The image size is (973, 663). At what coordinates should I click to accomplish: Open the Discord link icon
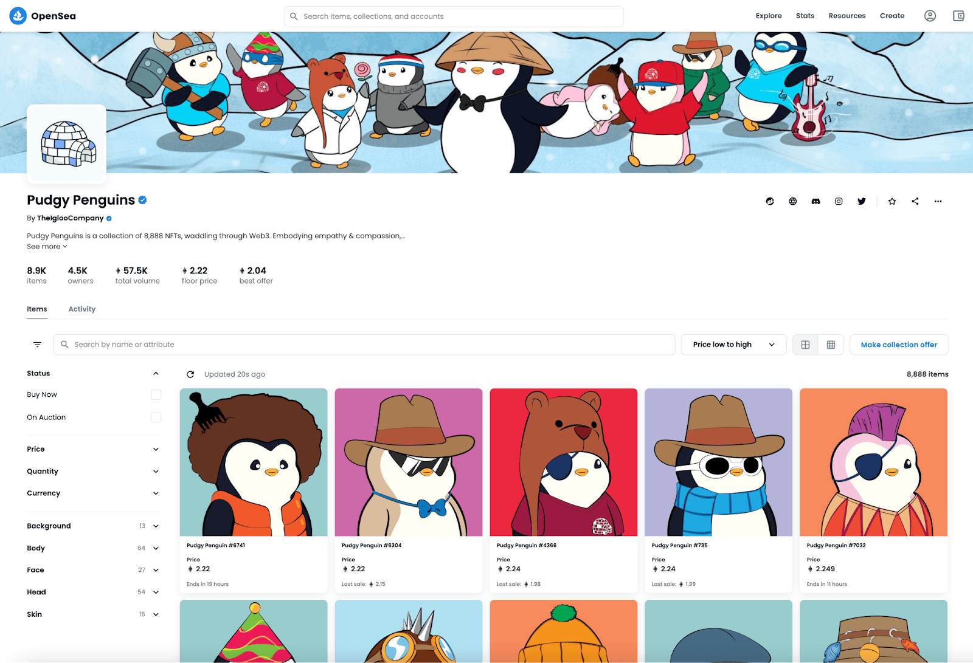coord(815,201)
